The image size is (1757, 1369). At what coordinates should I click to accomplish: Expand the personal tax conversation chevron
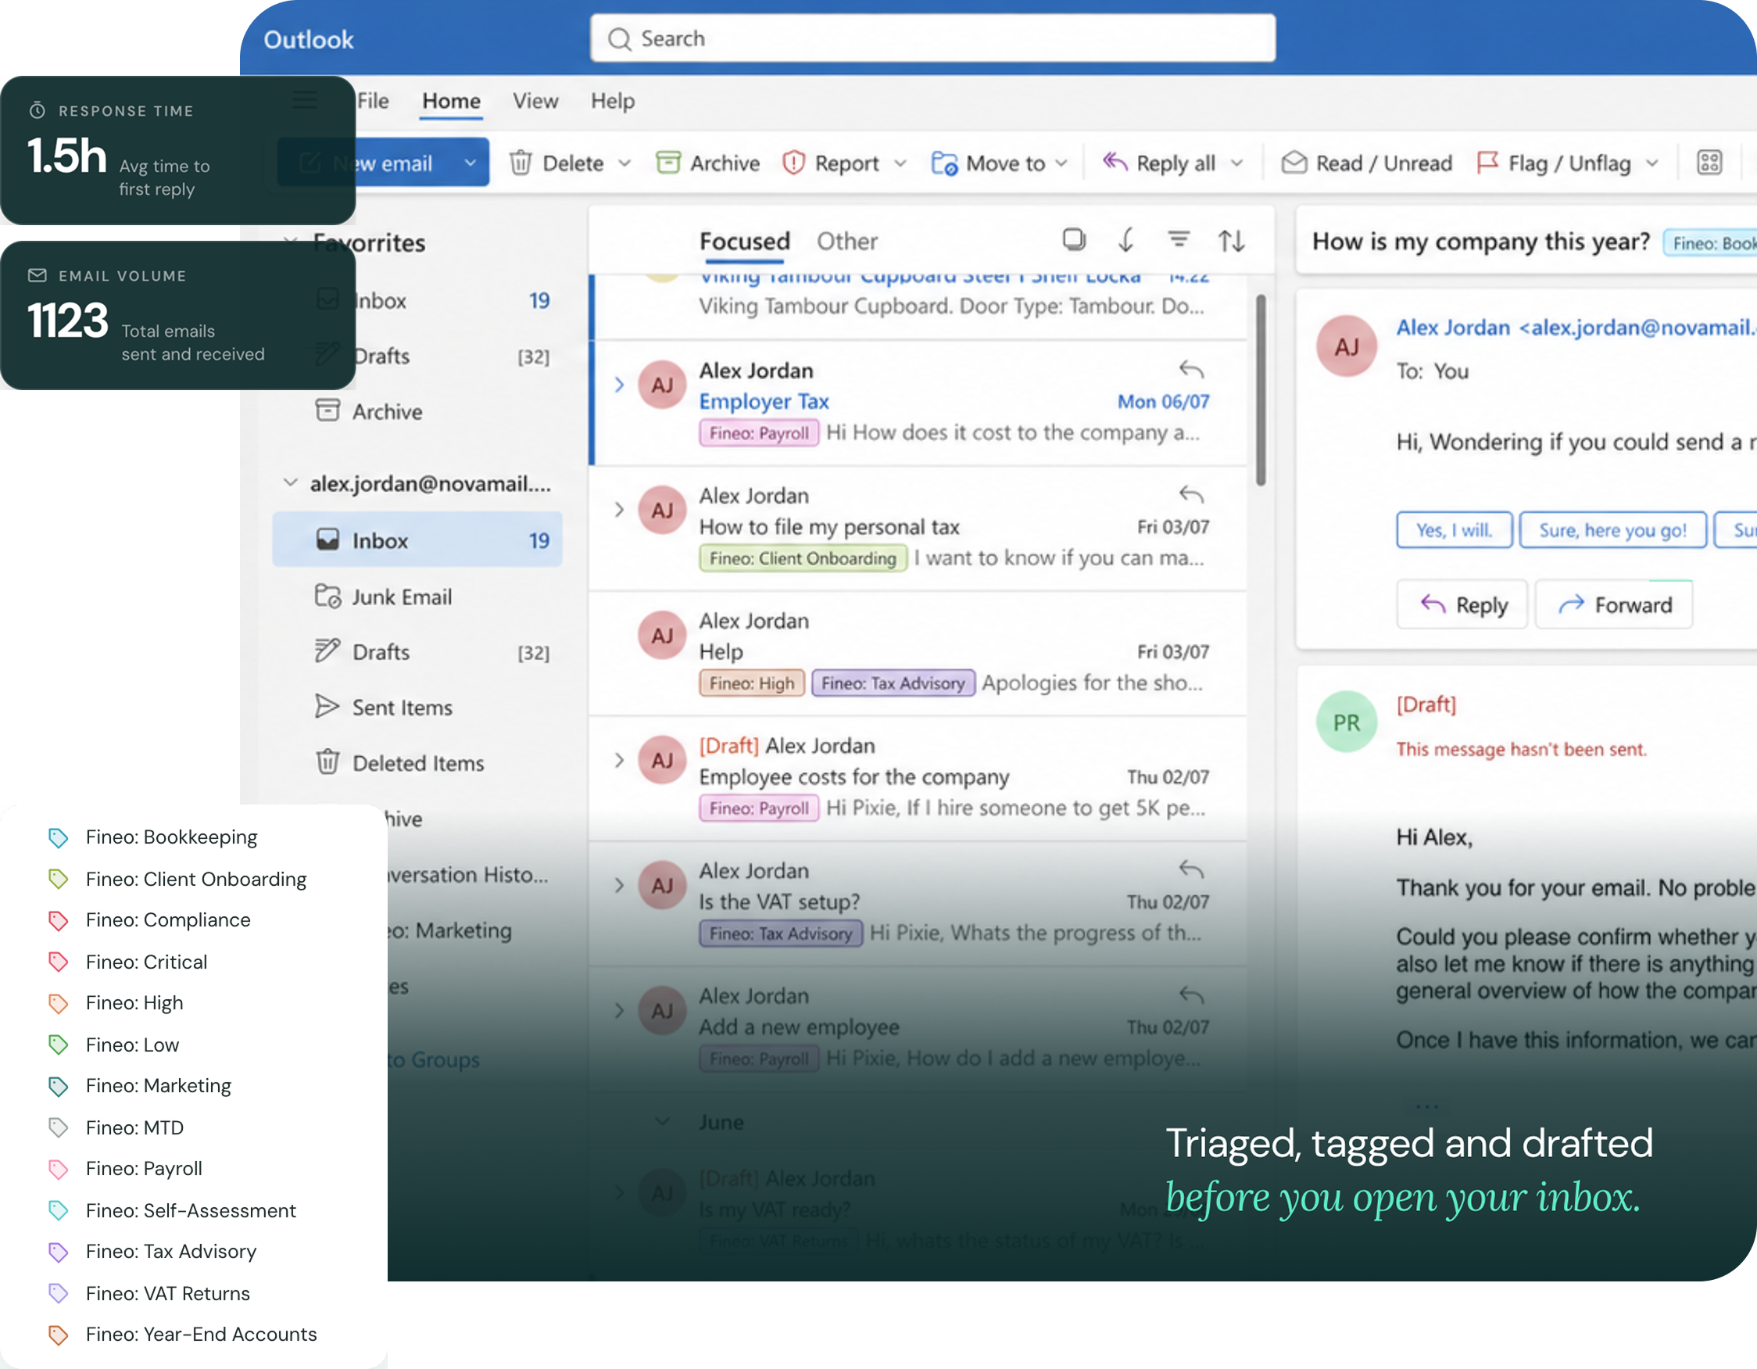coord(619,510)
